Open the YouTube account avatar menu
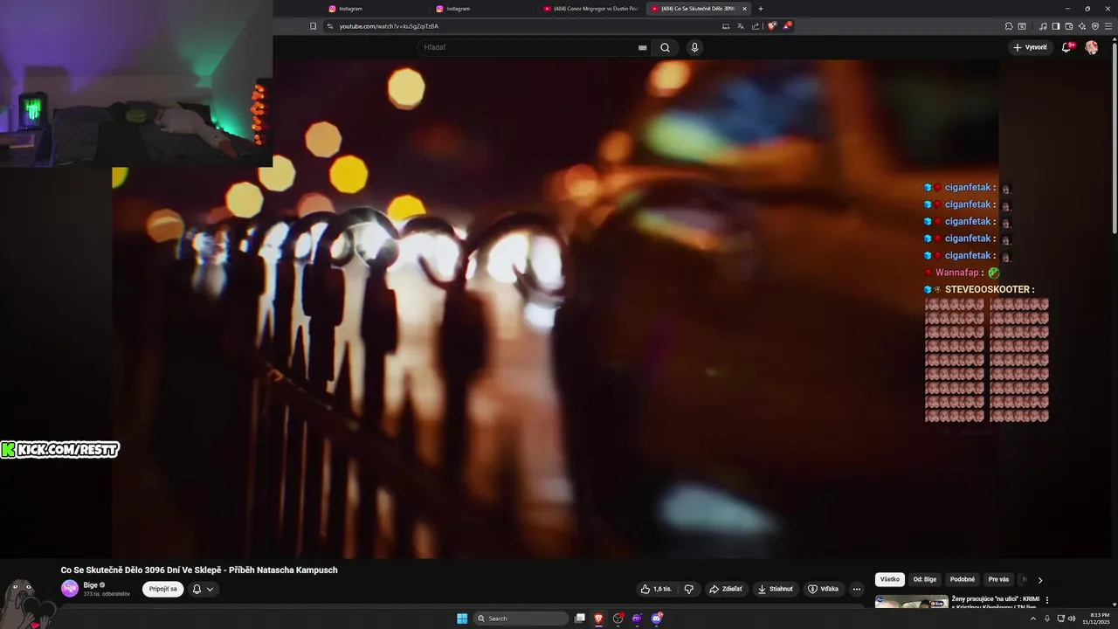This screenshot has width=1118, height=629. click(1091, 47)
